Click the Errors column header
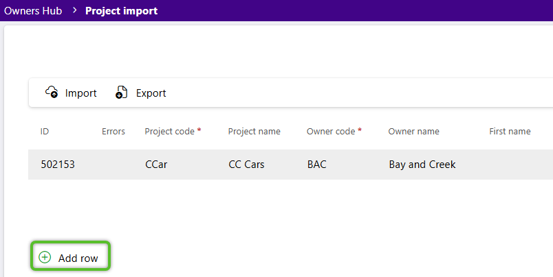The image size is (553, 277). [113, 132]
